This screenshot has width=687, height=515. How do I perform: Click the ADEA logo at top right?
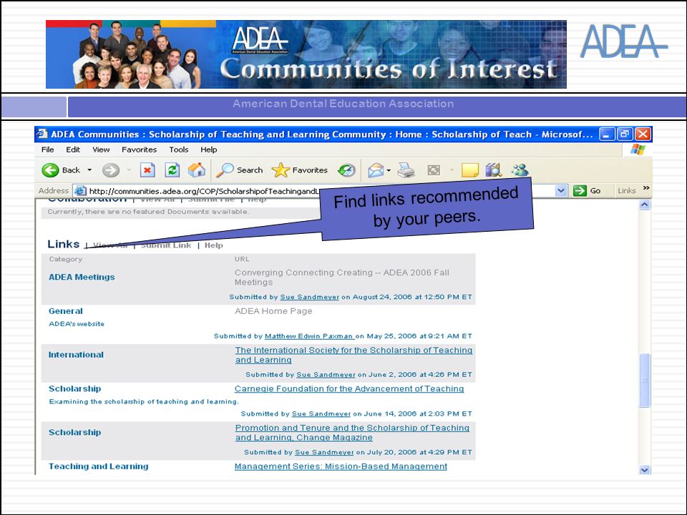[x=623, y=41]
